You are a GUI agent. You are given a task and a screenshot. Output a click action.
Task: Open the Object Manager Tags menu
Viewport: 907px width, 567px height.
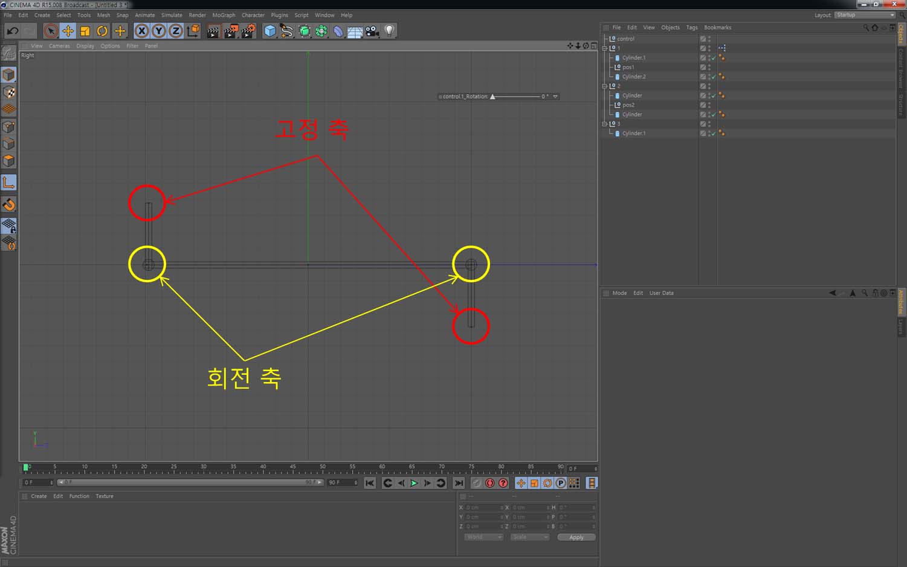tap(692, 27)
